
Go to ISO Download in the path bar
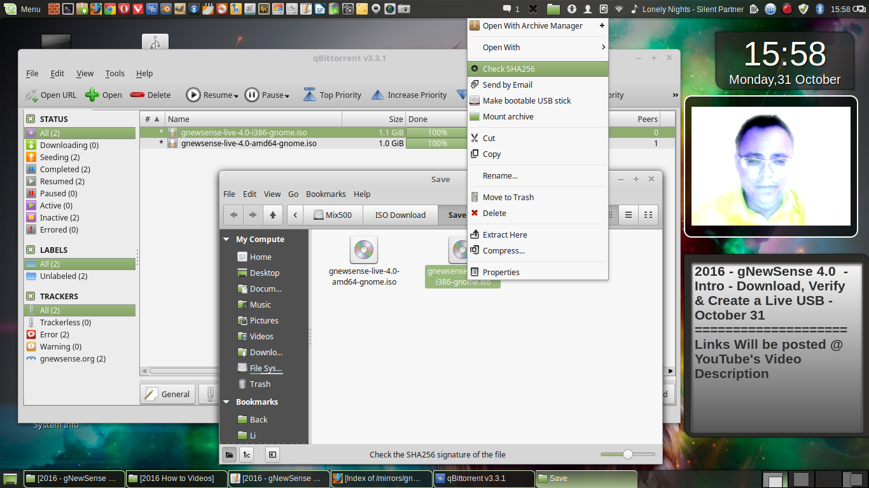[x=400, y=215]
